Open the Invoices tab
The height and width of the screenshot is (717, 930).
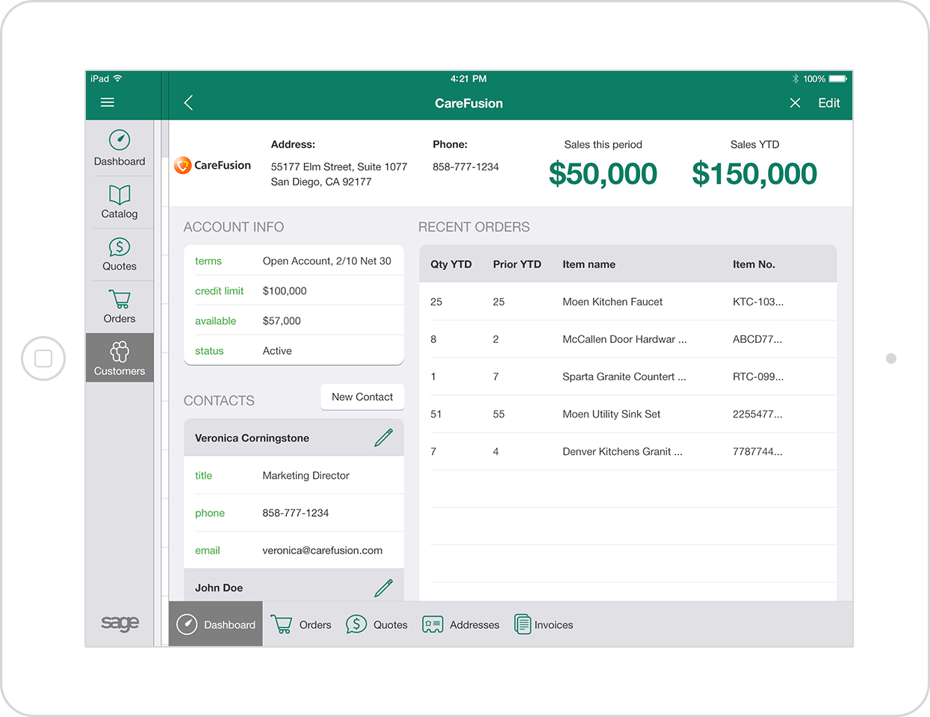tap(544, 624)
